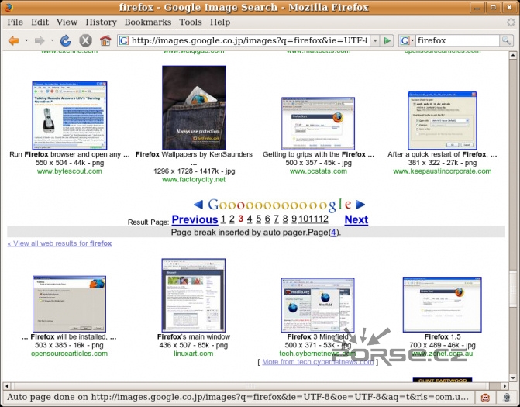Open the File menu
520x407 pixels.
(15, 22)
